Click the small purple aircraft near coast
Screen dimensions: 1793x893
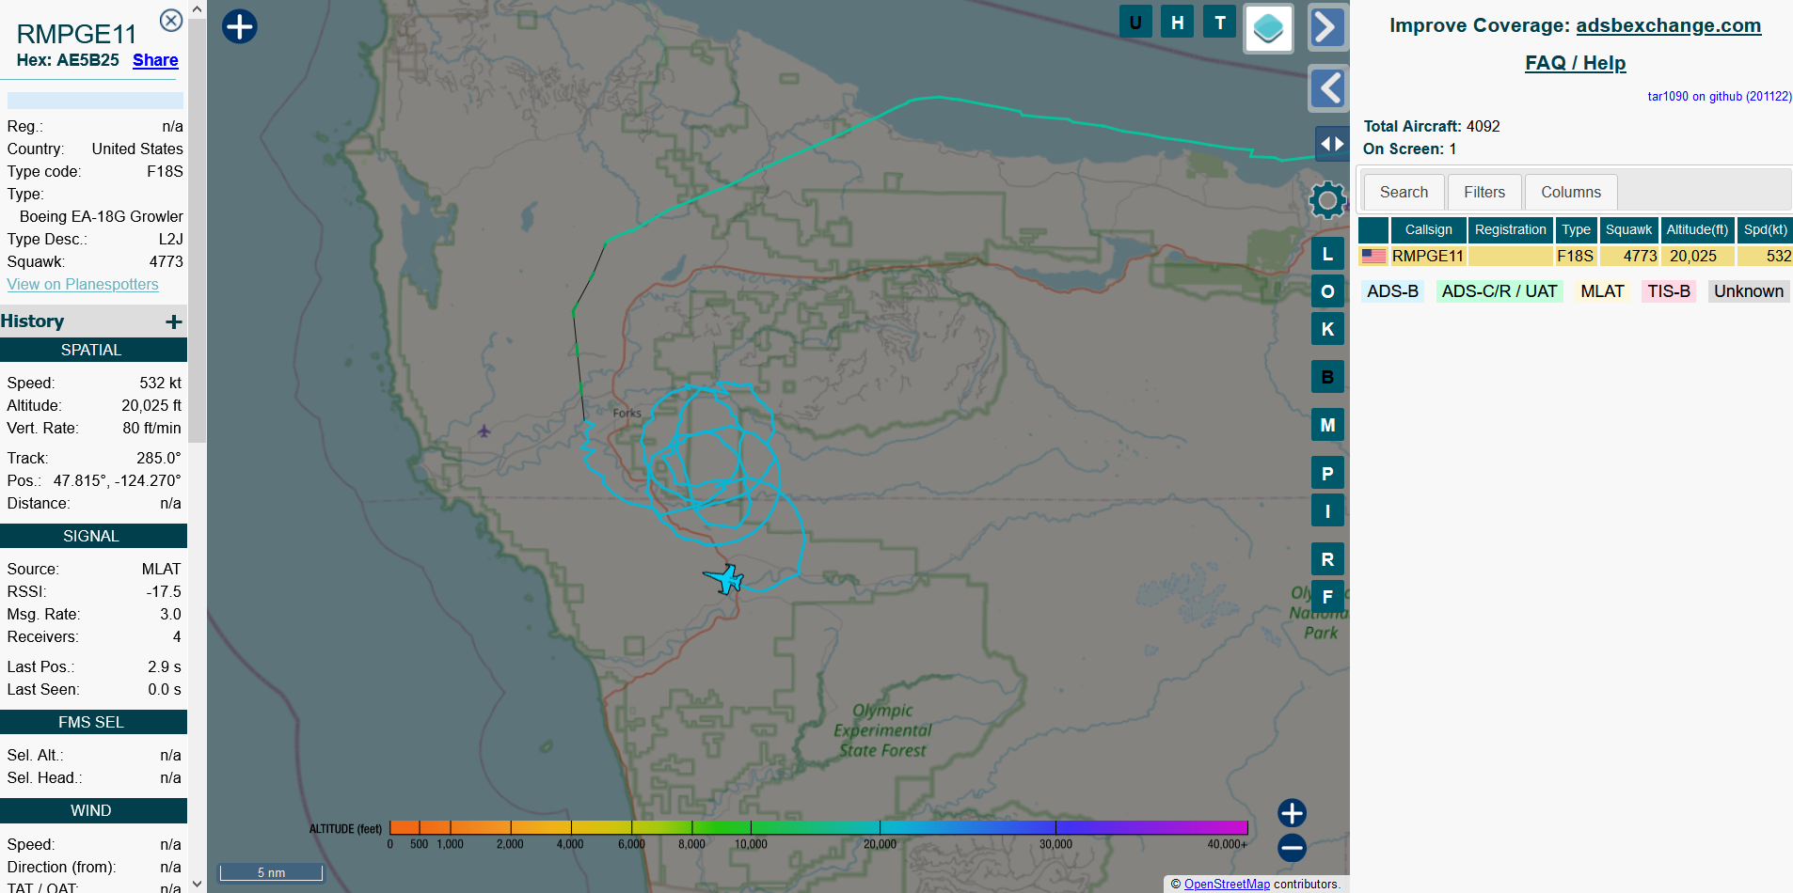click(x=484, y=431)
